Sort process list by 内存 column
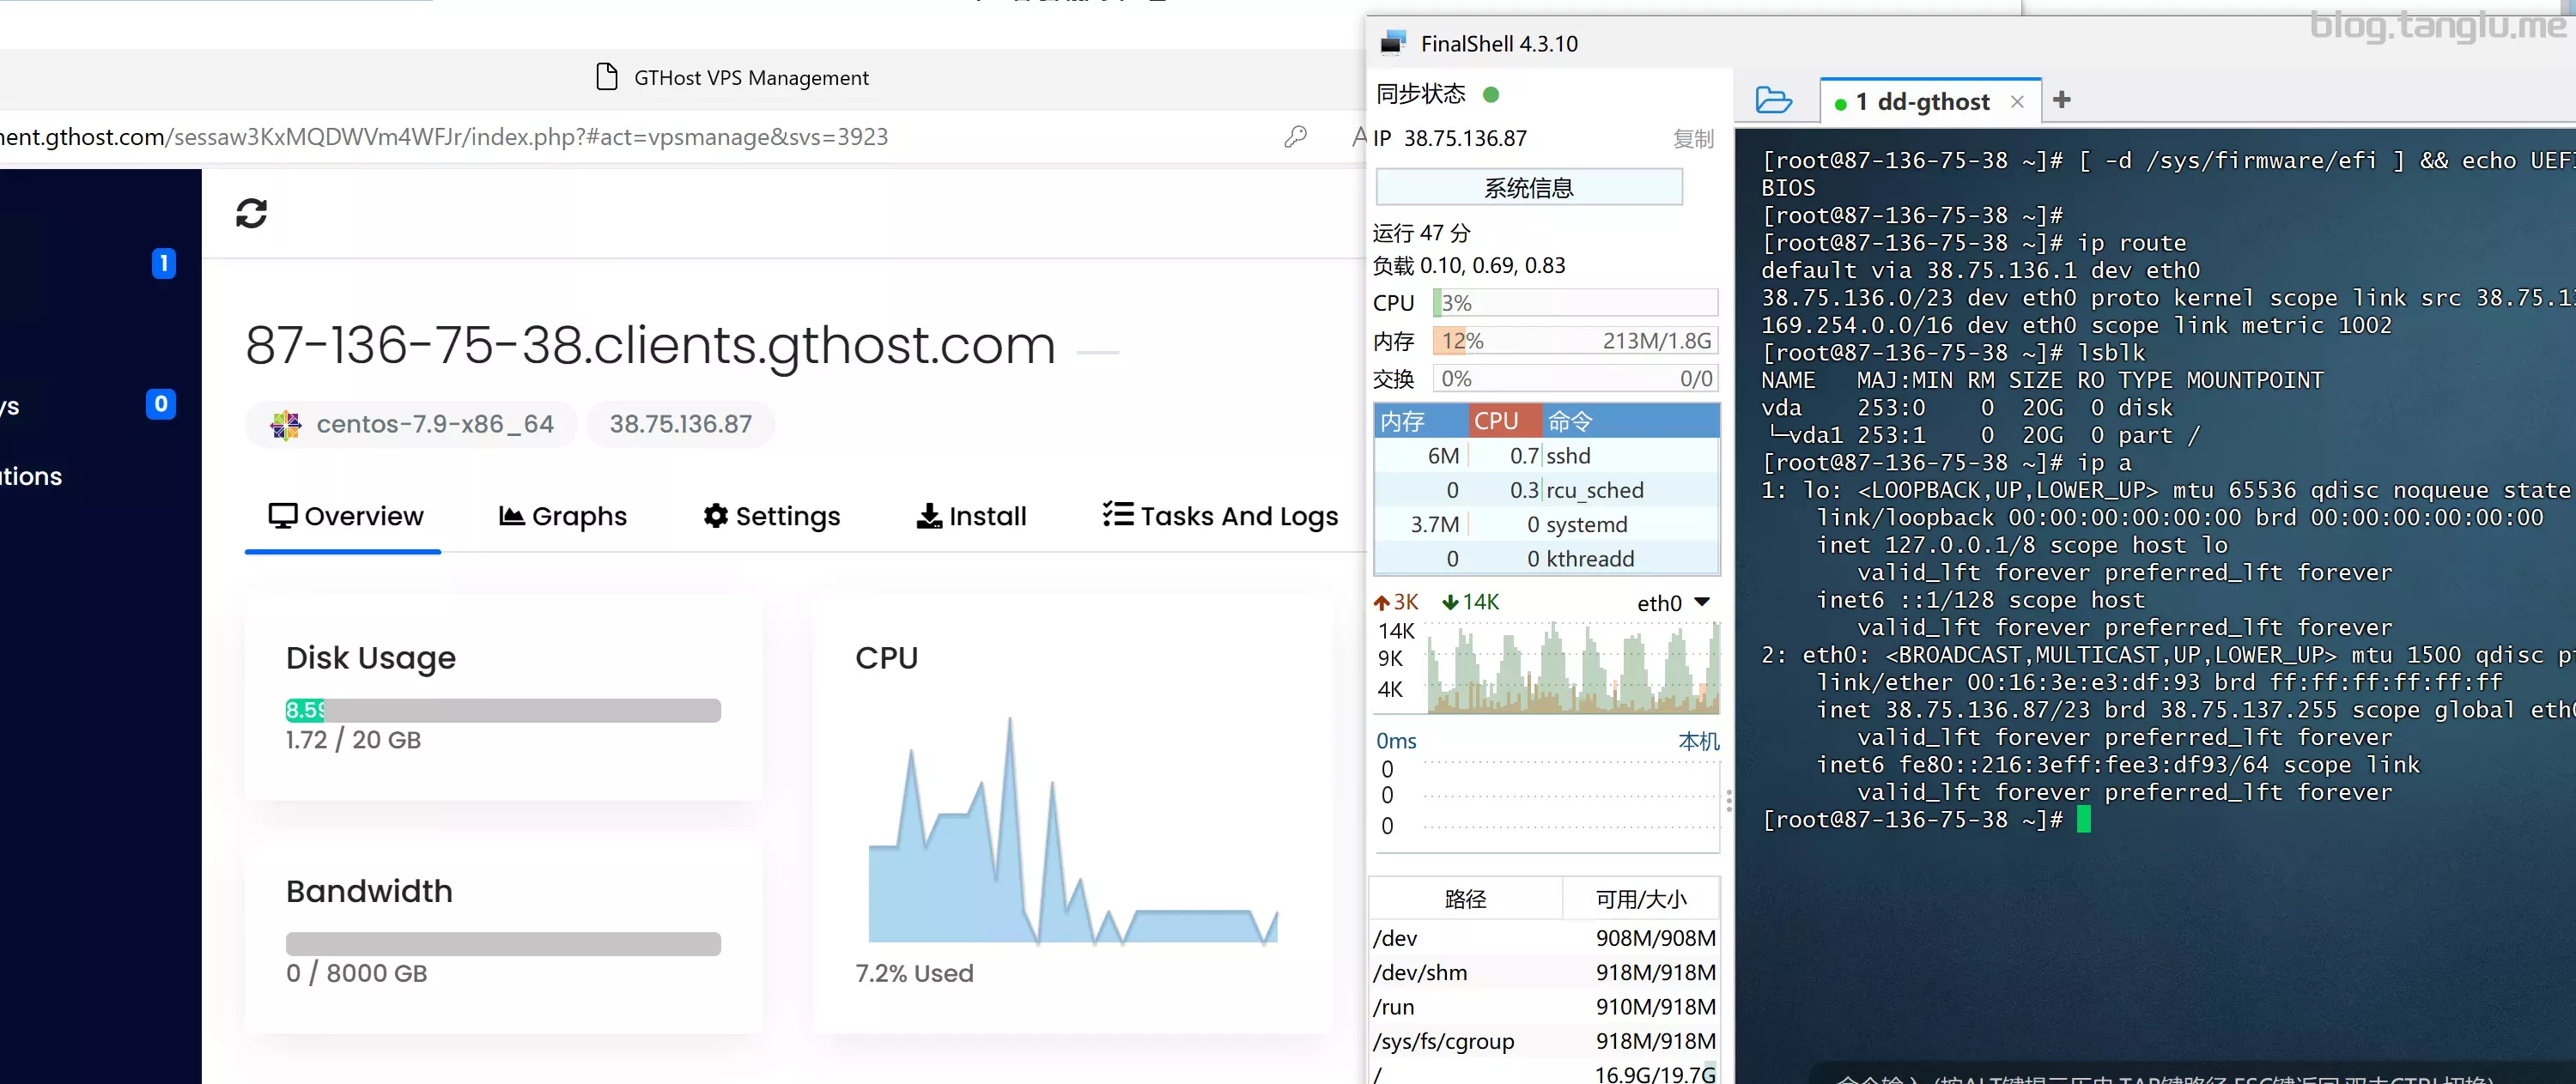 click(1403, 421)
